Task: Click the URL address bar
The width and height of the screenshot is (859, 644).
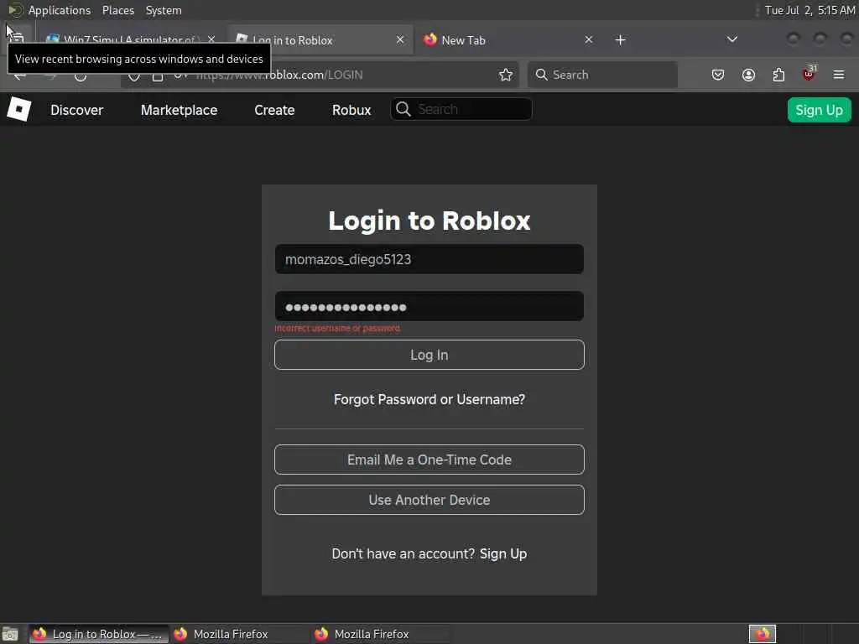Action: point(318,75)
